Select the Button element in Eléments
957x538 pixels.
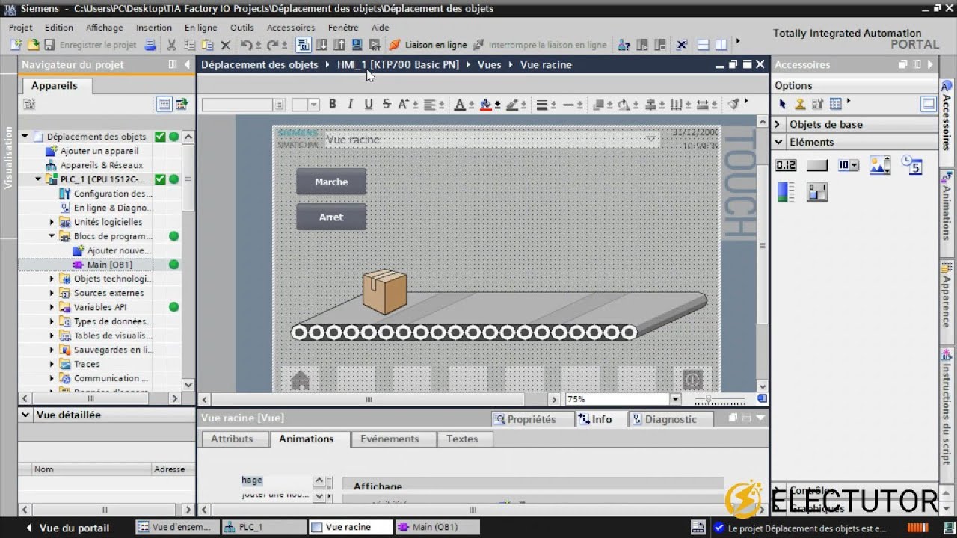[x=817, y=166]
